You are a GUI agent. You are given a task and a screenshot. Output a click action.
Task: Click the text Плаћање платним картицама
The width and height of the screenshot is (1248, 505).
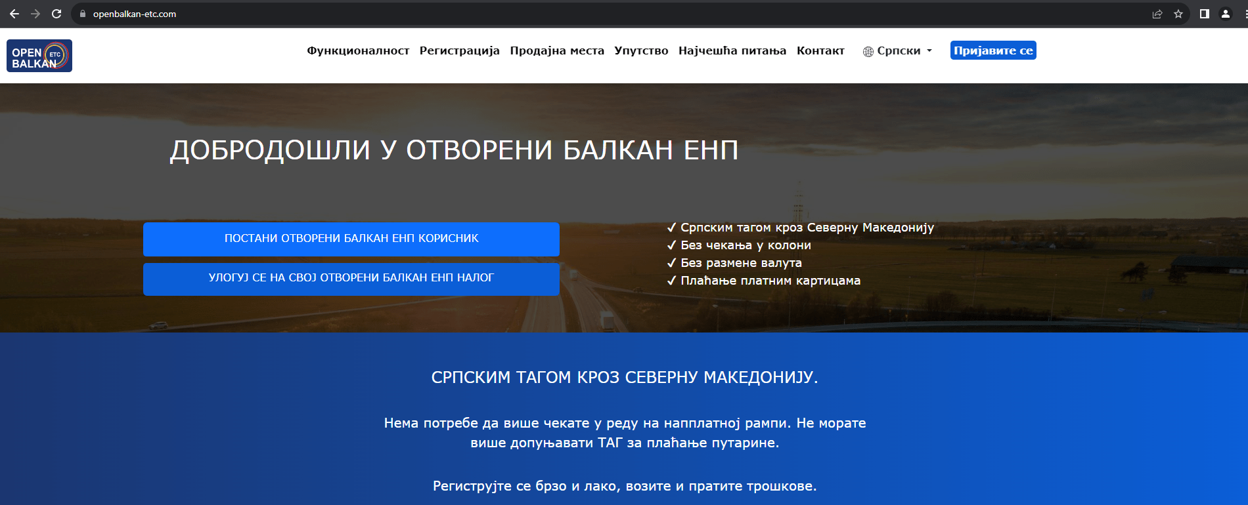click(770, 281)
